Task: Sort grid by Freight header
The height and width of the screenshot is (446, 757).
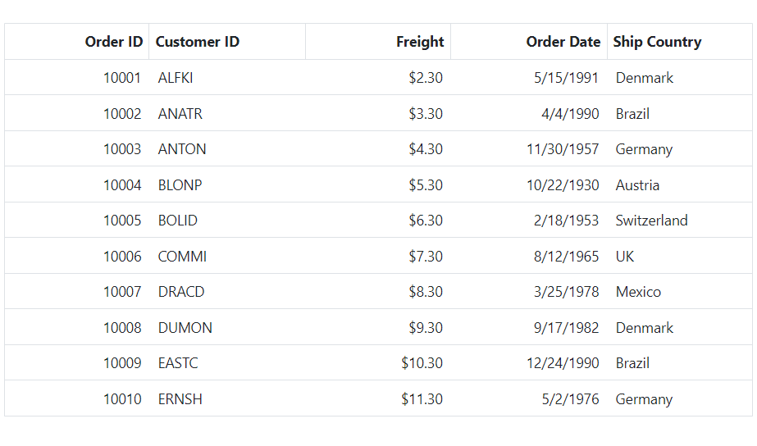Action: [378, 42]
